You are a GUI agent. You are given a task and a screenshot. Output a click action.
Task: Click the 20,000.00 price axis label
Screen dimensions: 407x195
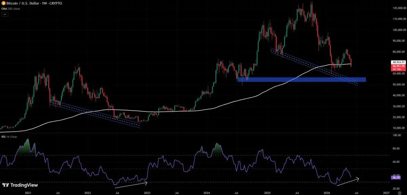click(x=399, y=117)
